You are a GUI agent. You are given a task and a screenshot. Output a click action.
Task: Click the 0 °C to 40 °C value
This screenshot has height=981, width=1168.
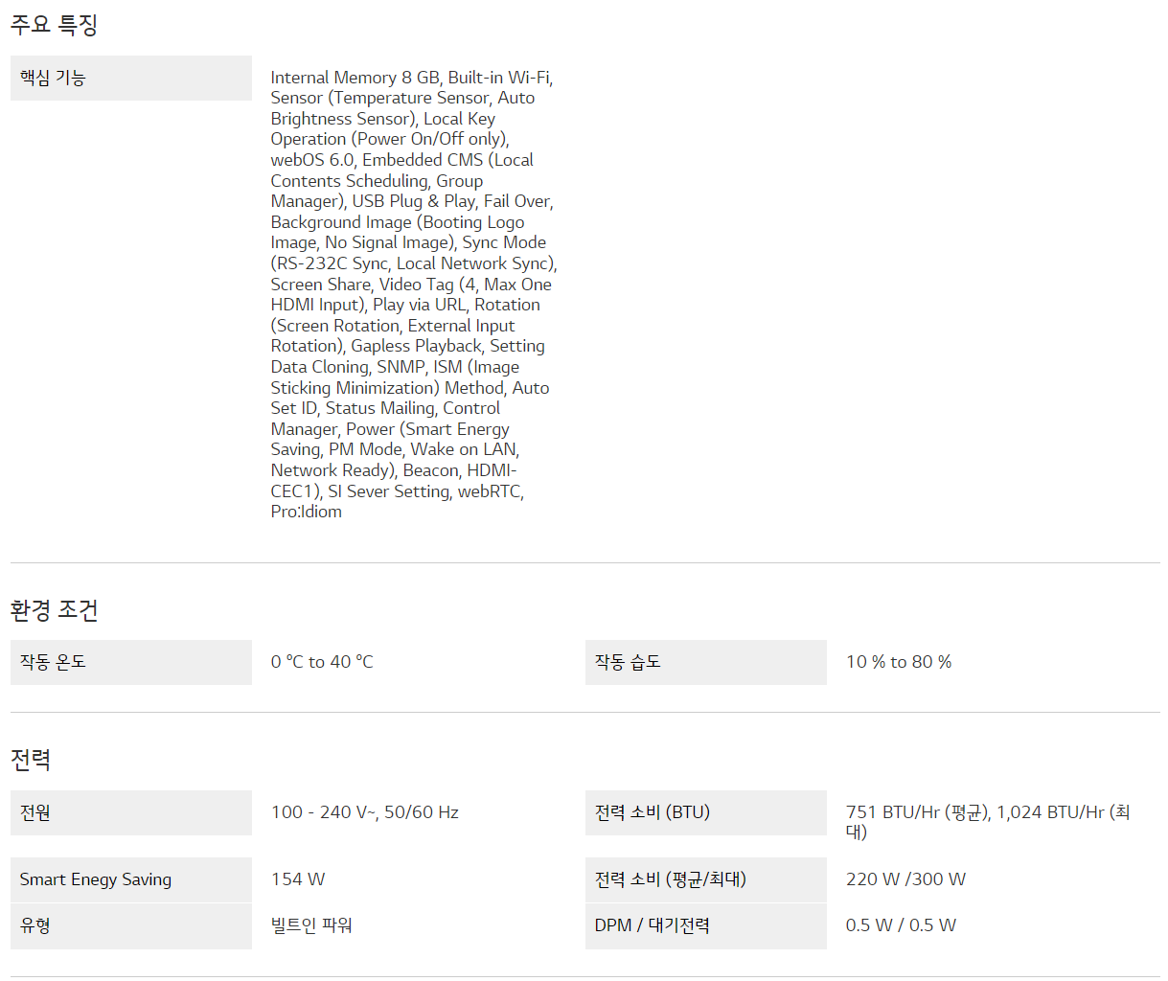[322, 662]
